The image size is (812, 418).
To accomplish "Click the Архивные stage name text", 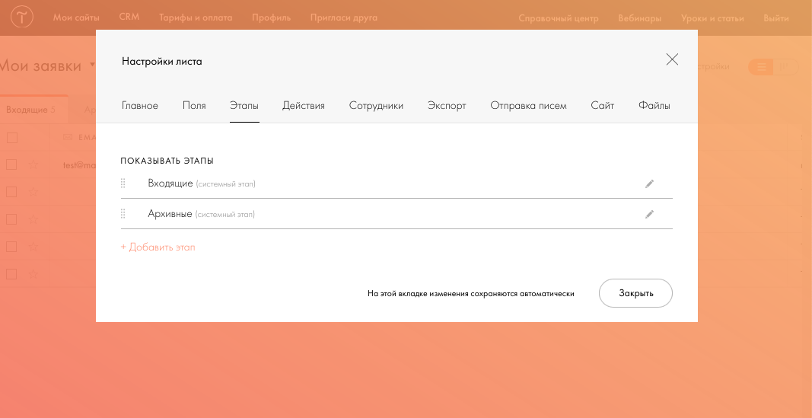I will (170, 213).
